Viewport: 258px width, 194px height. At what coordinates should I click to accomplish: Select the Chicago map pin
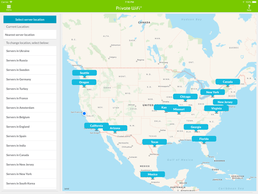point(185,96)
